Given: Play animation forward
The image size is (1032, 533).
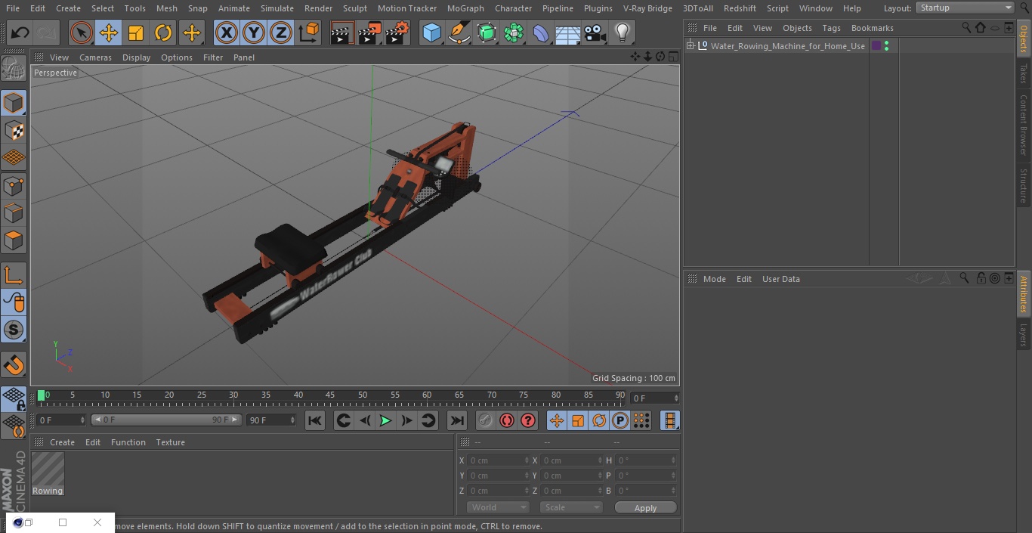Looking at the screenshot, I should (385, 420).
